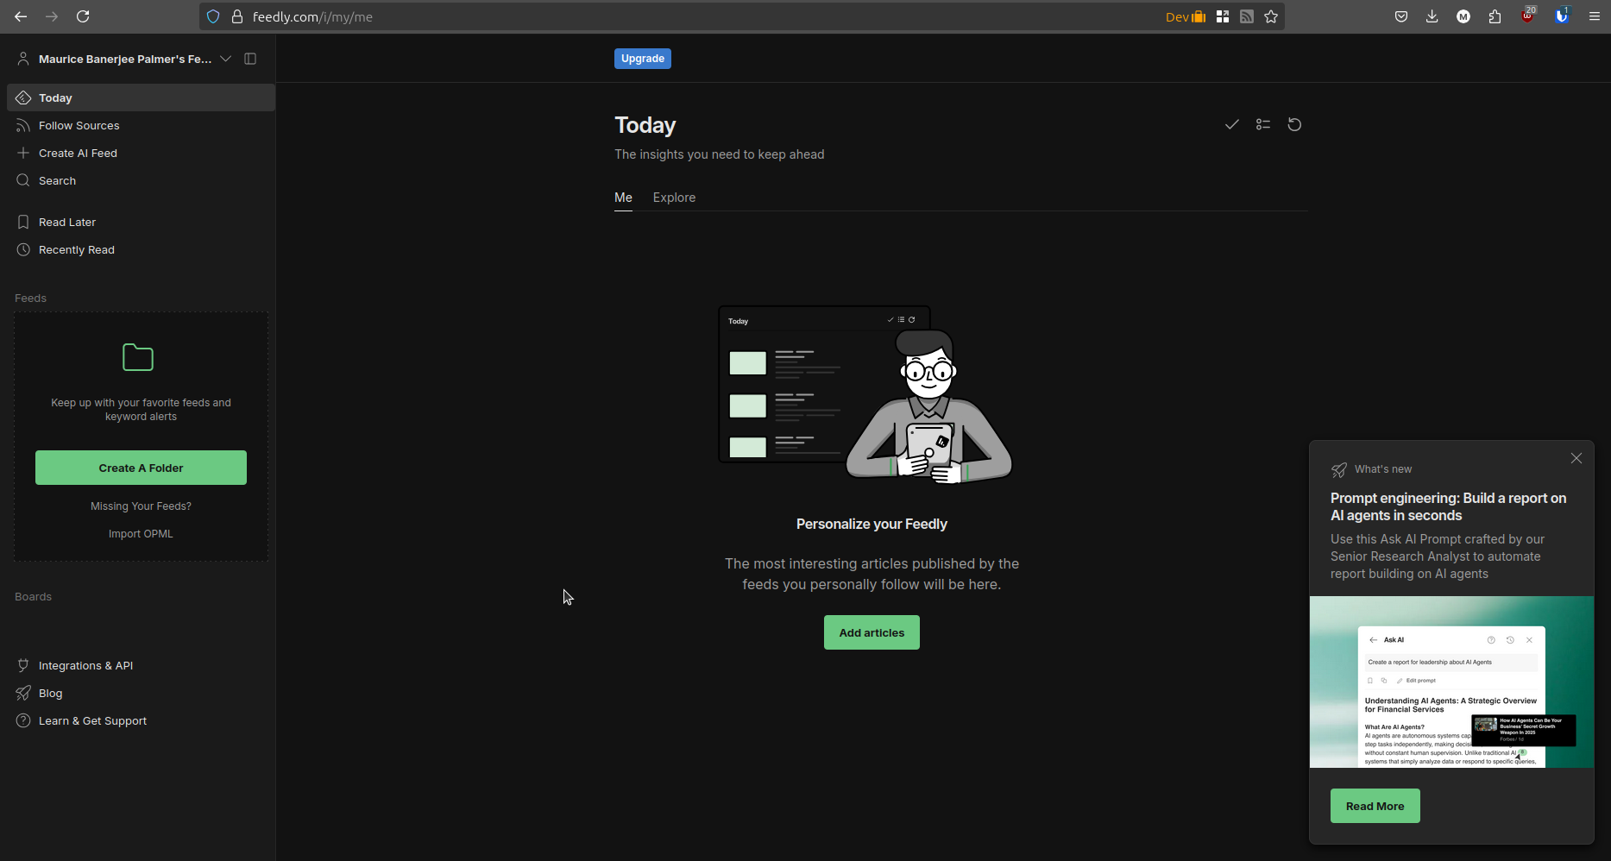This screenshot has width=1611, height=861.
Task: Toggle the bookmark star for this page
Action: click(1270, 16)
